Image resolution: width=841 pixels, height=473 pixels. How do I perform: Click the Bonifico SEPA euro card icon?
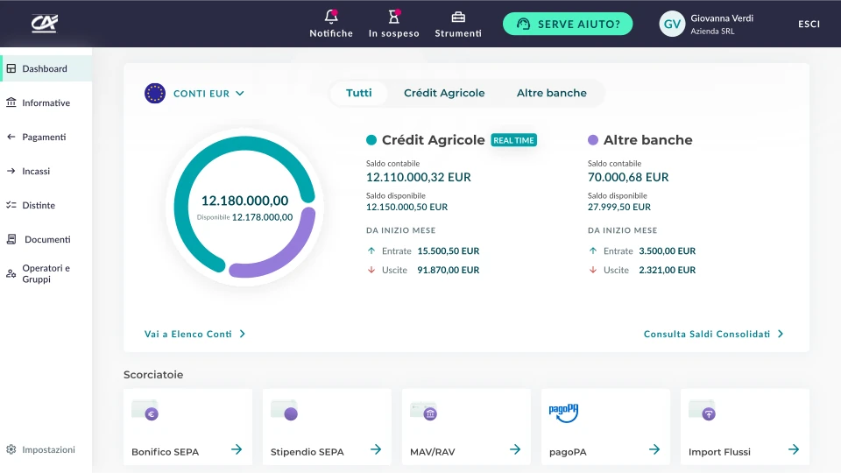(x=145, y=411)
